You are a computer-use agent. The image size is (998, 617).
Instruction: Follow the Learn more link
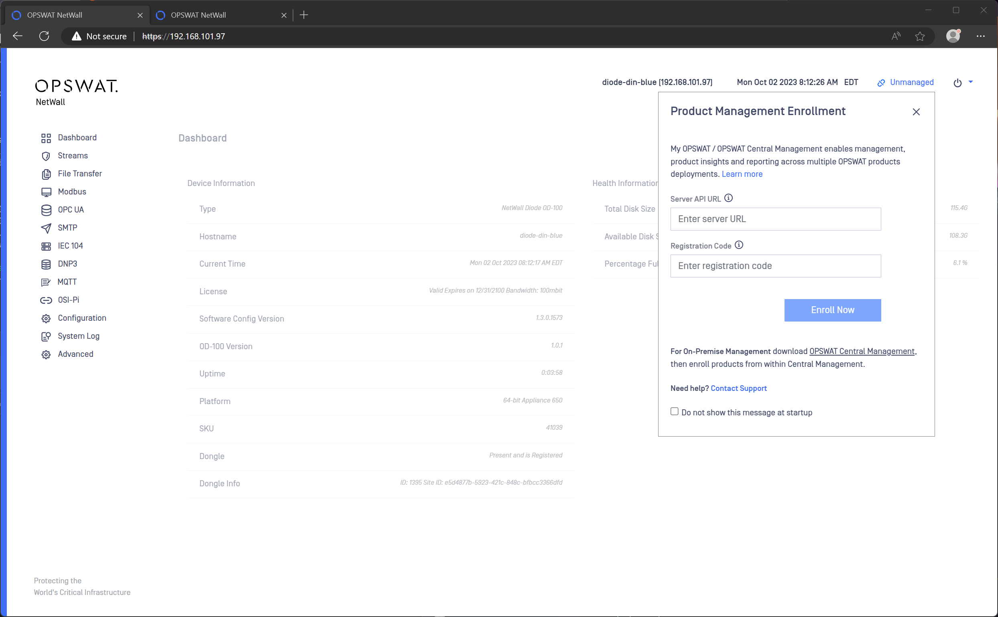pyautogui.click(x=742, y=174)
